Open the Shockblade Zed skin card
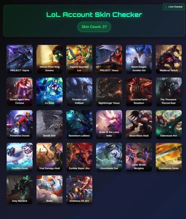Image resolution: width=186 pixels, height=219 pixels. click(109, 157)
